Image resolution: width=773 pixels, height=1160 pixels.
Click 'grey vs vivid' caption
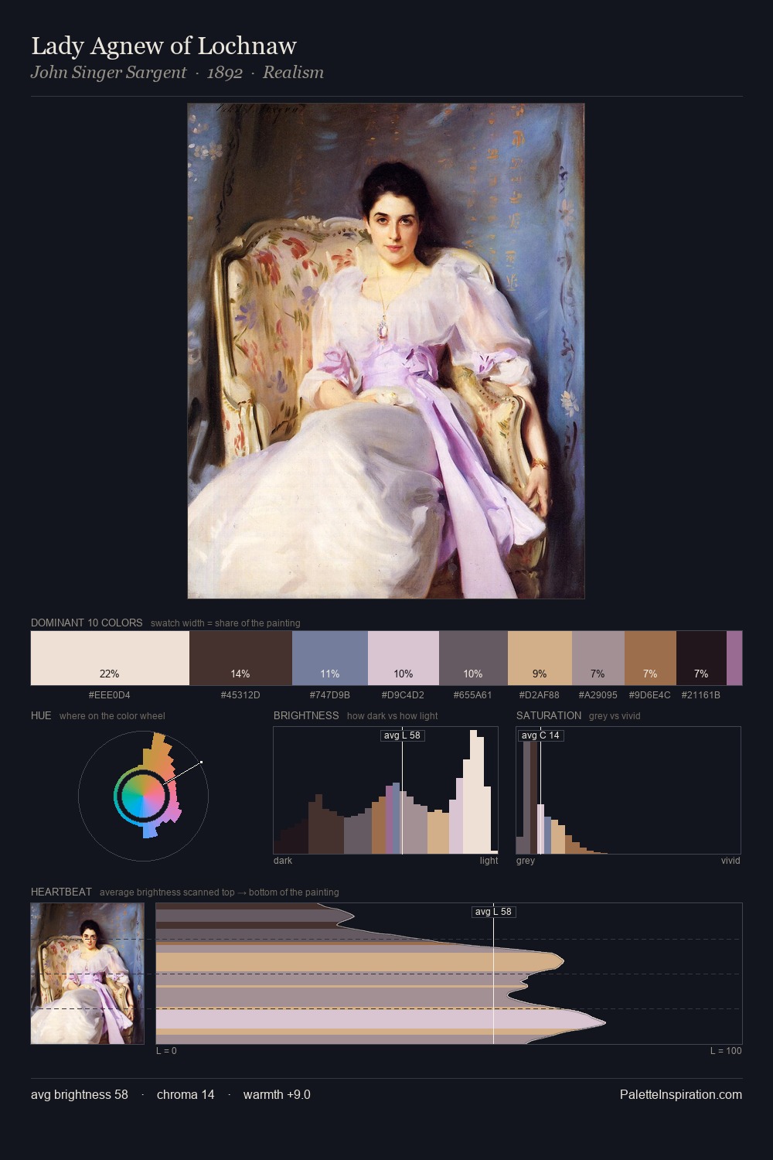pyautogui.click(x=615, y=716)
